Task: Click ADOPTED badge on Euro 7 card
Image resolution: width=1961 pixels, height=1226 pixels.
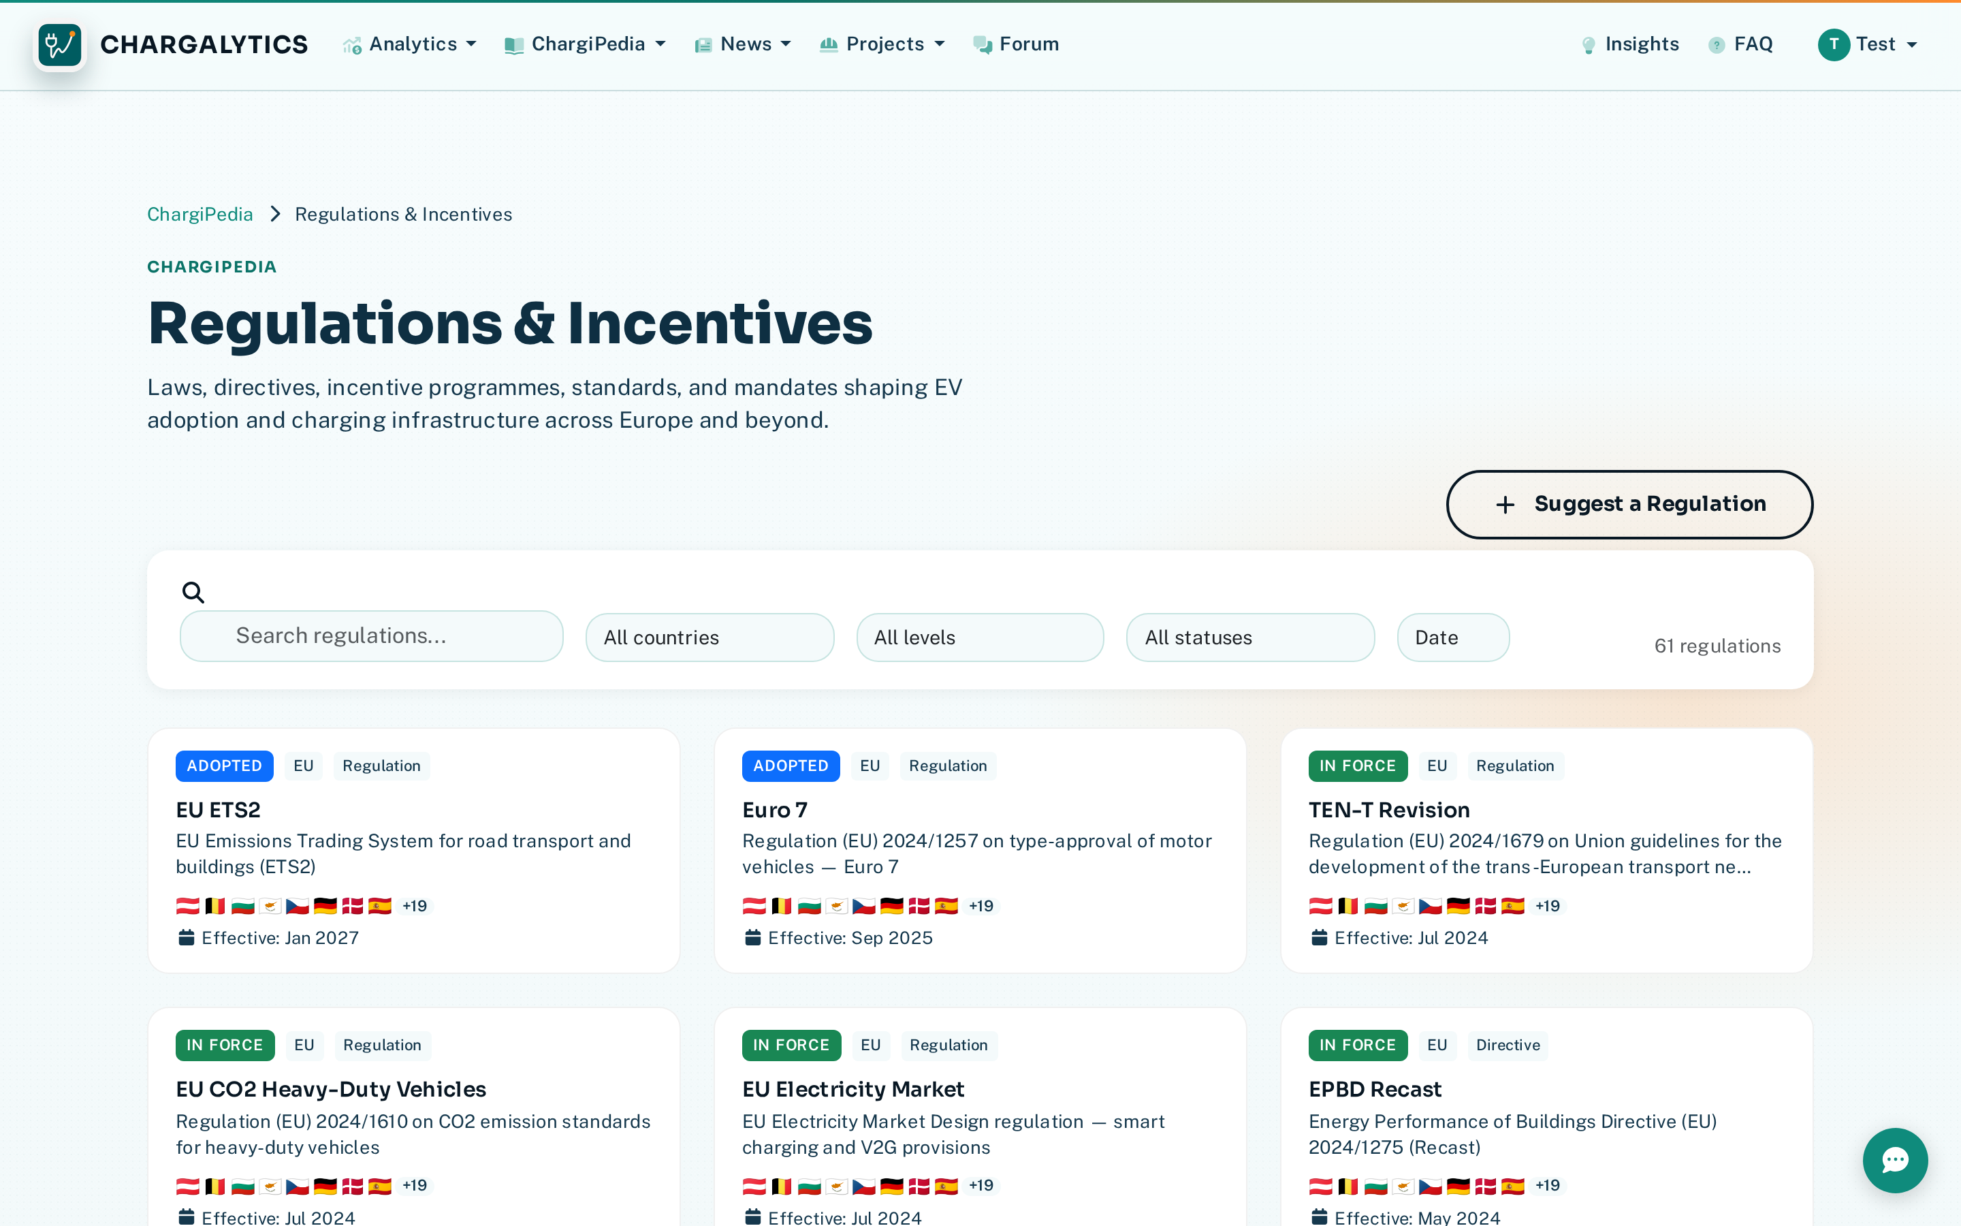Action: pyautogui.click(x=791, y=766)
